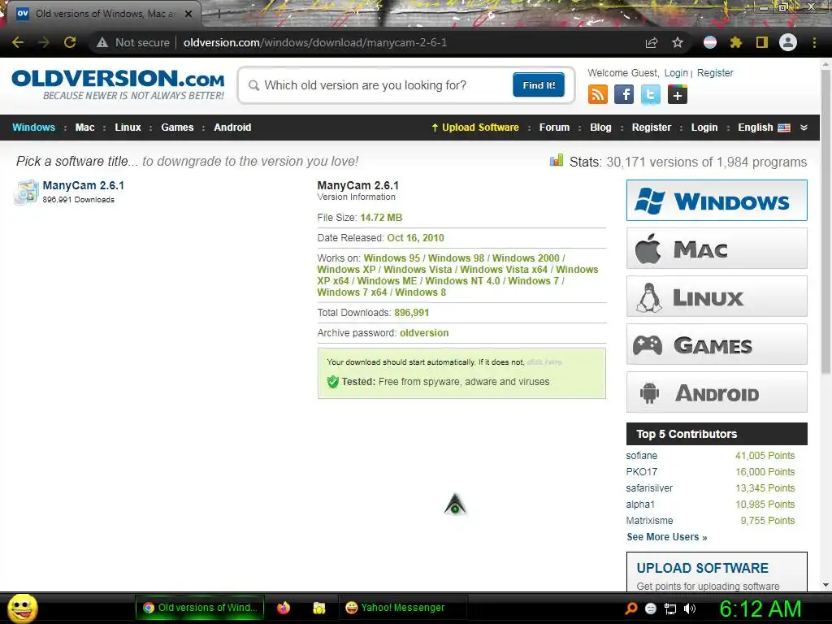Bookmark this page with the star icon

pyautogui.click(x=678, y=42)
